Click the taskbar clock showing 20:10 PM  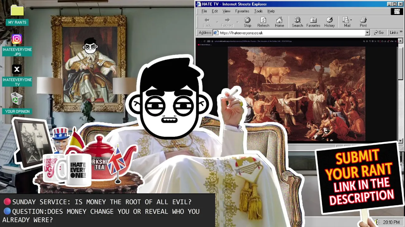(391, 222)
